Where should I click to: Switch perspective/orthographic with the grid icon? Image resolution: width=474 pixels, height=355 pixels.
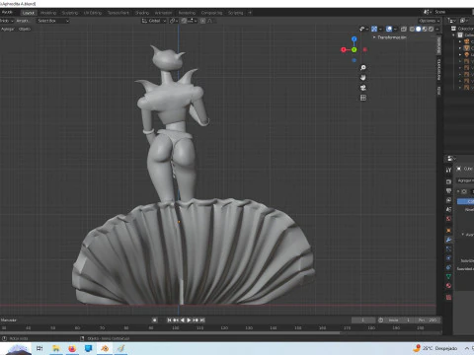363,98
